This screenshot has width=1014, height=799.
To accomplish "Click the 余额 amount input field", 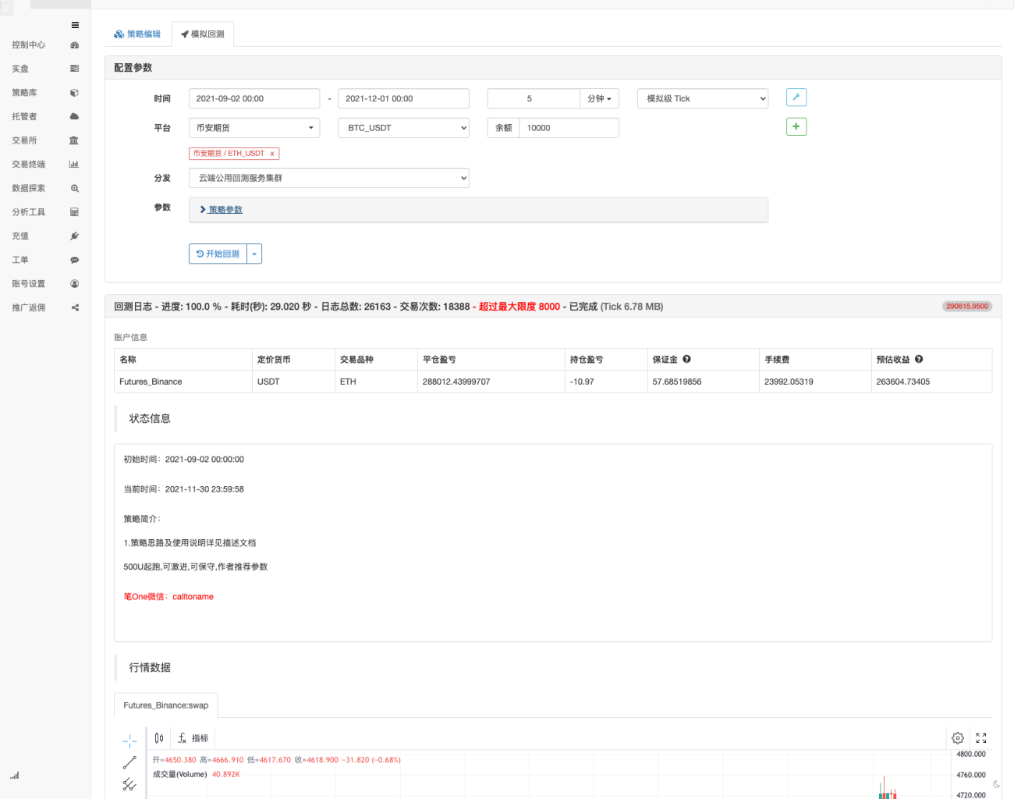I will pos(569,128).
